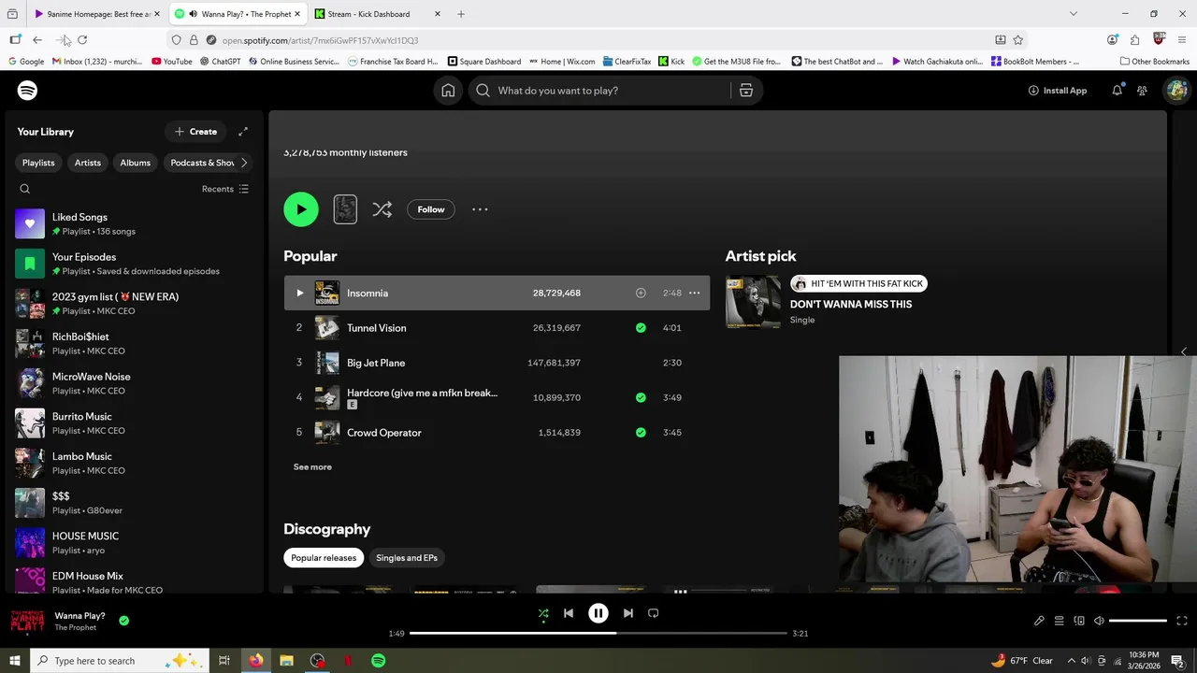Bookmark this page with star icon
This screenshot has height=673, width=1197.
[1018, 40]
